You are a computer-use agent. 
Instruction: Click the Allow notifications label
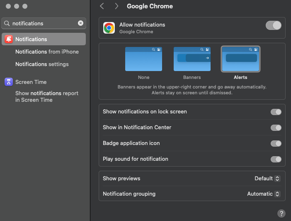142,25
